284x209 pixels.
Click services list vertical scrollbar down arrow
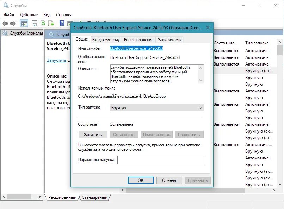pyautogui.click(x=280, y=184)
